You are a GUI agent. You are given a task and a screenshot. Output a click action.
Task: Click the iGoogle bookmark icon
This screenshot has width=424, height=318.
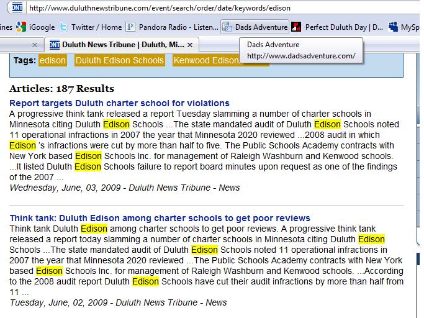tap(21, 27)
